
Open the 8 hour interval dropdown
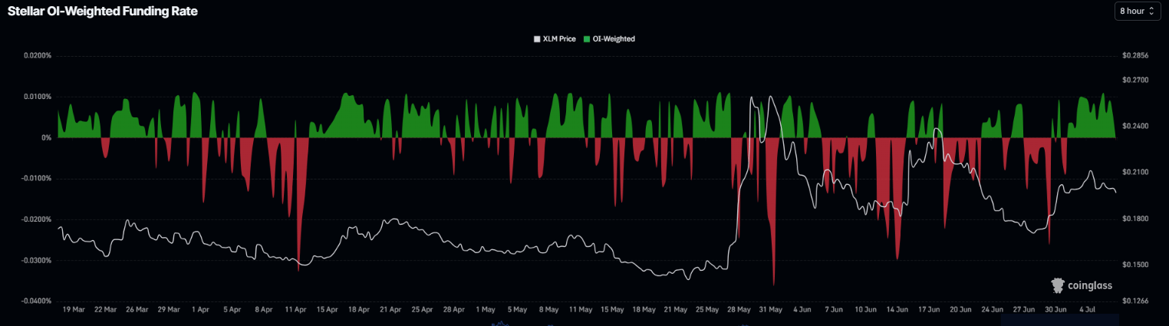1137,12
